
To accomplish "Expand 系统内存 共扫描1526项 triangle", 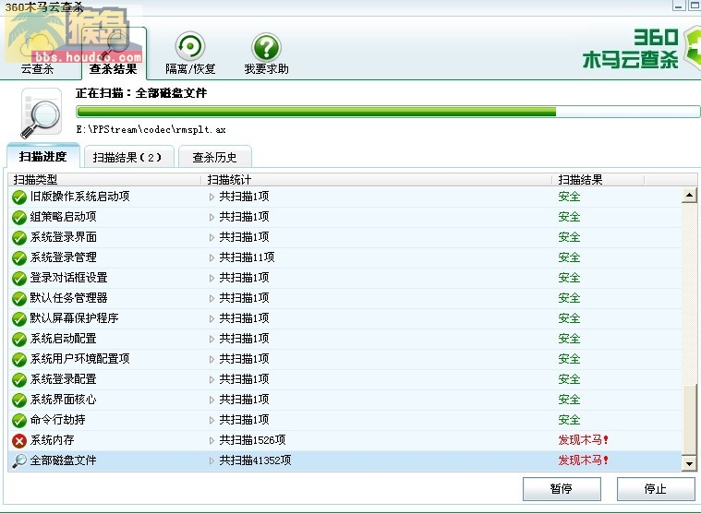I will tap(212, 441).
